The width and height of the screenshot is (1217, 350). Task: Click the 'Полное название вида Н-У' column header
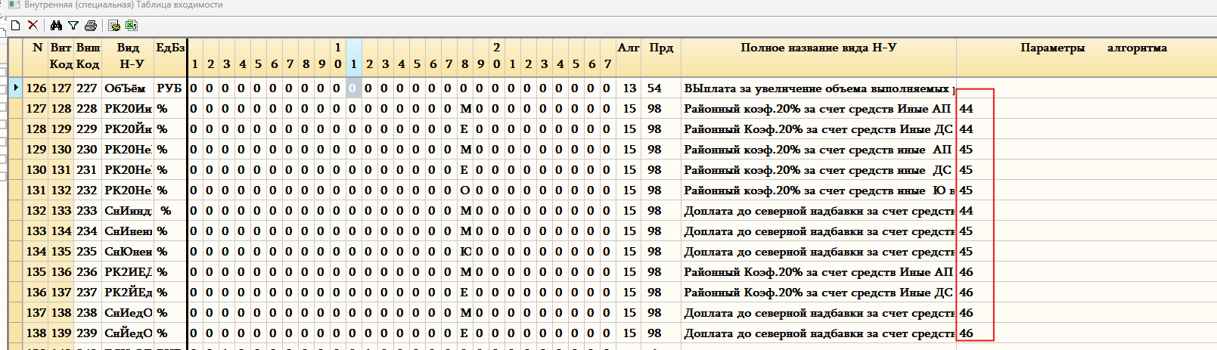click(x=818, y=48)
